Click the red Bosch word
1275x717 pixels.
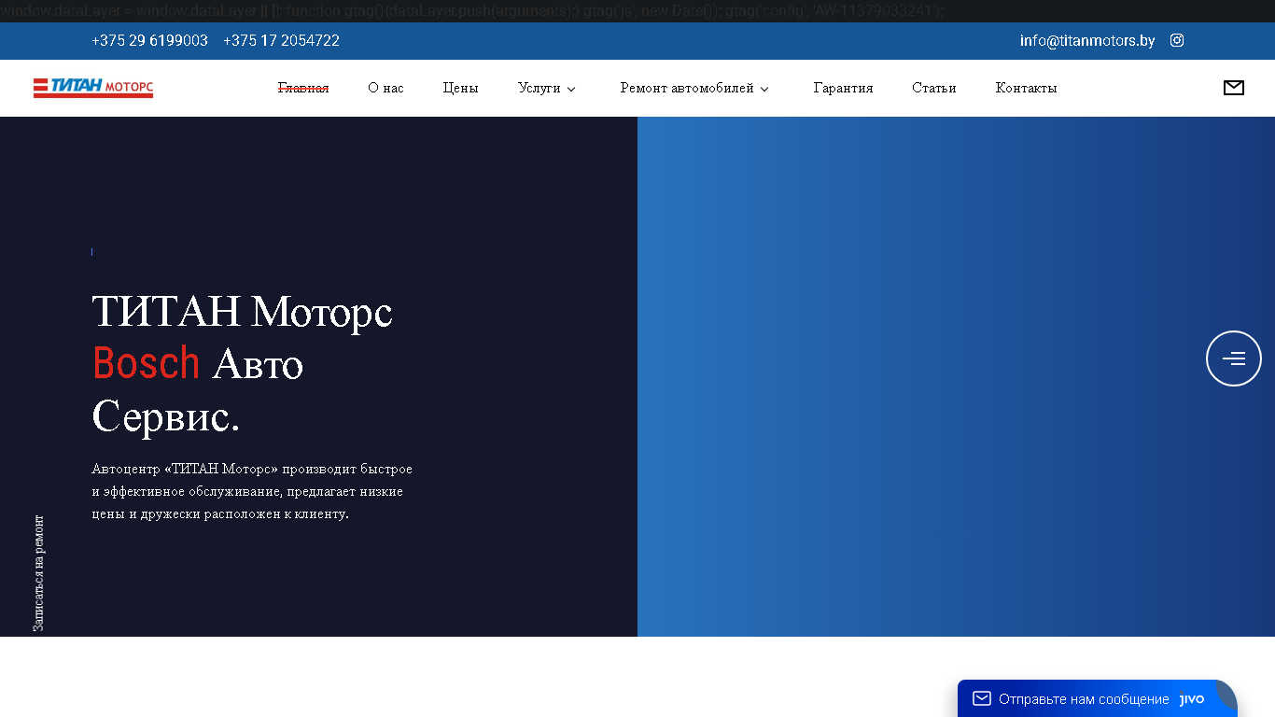click(147, 363)
